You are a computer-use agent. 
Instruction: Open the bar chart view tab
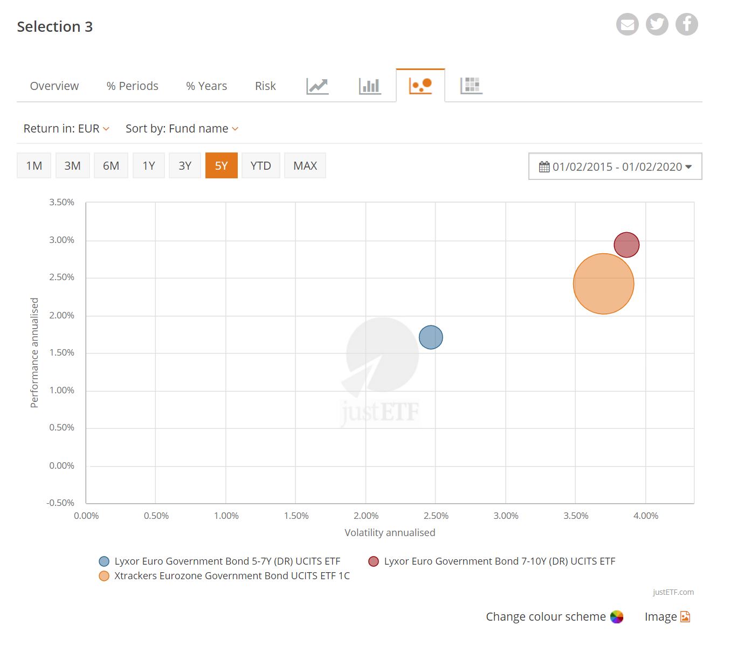[x=369, y=86]
